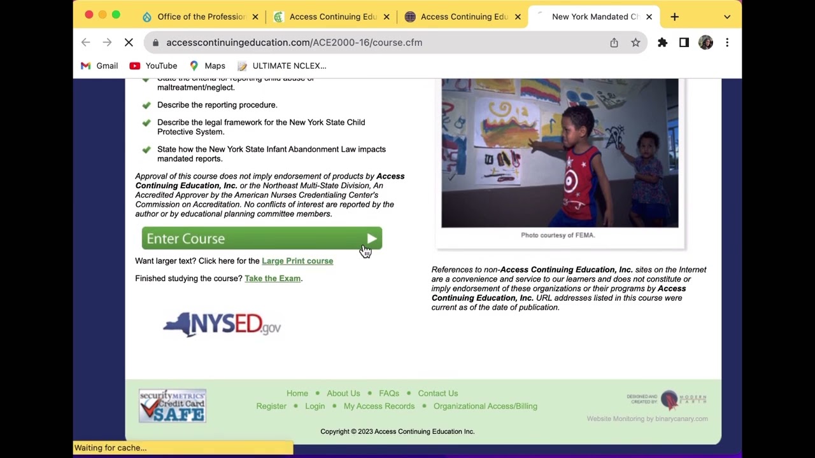Viewport: 815px width, 458px height.
Task: Click the Take the Exam link
Action: tap(273, 279)
